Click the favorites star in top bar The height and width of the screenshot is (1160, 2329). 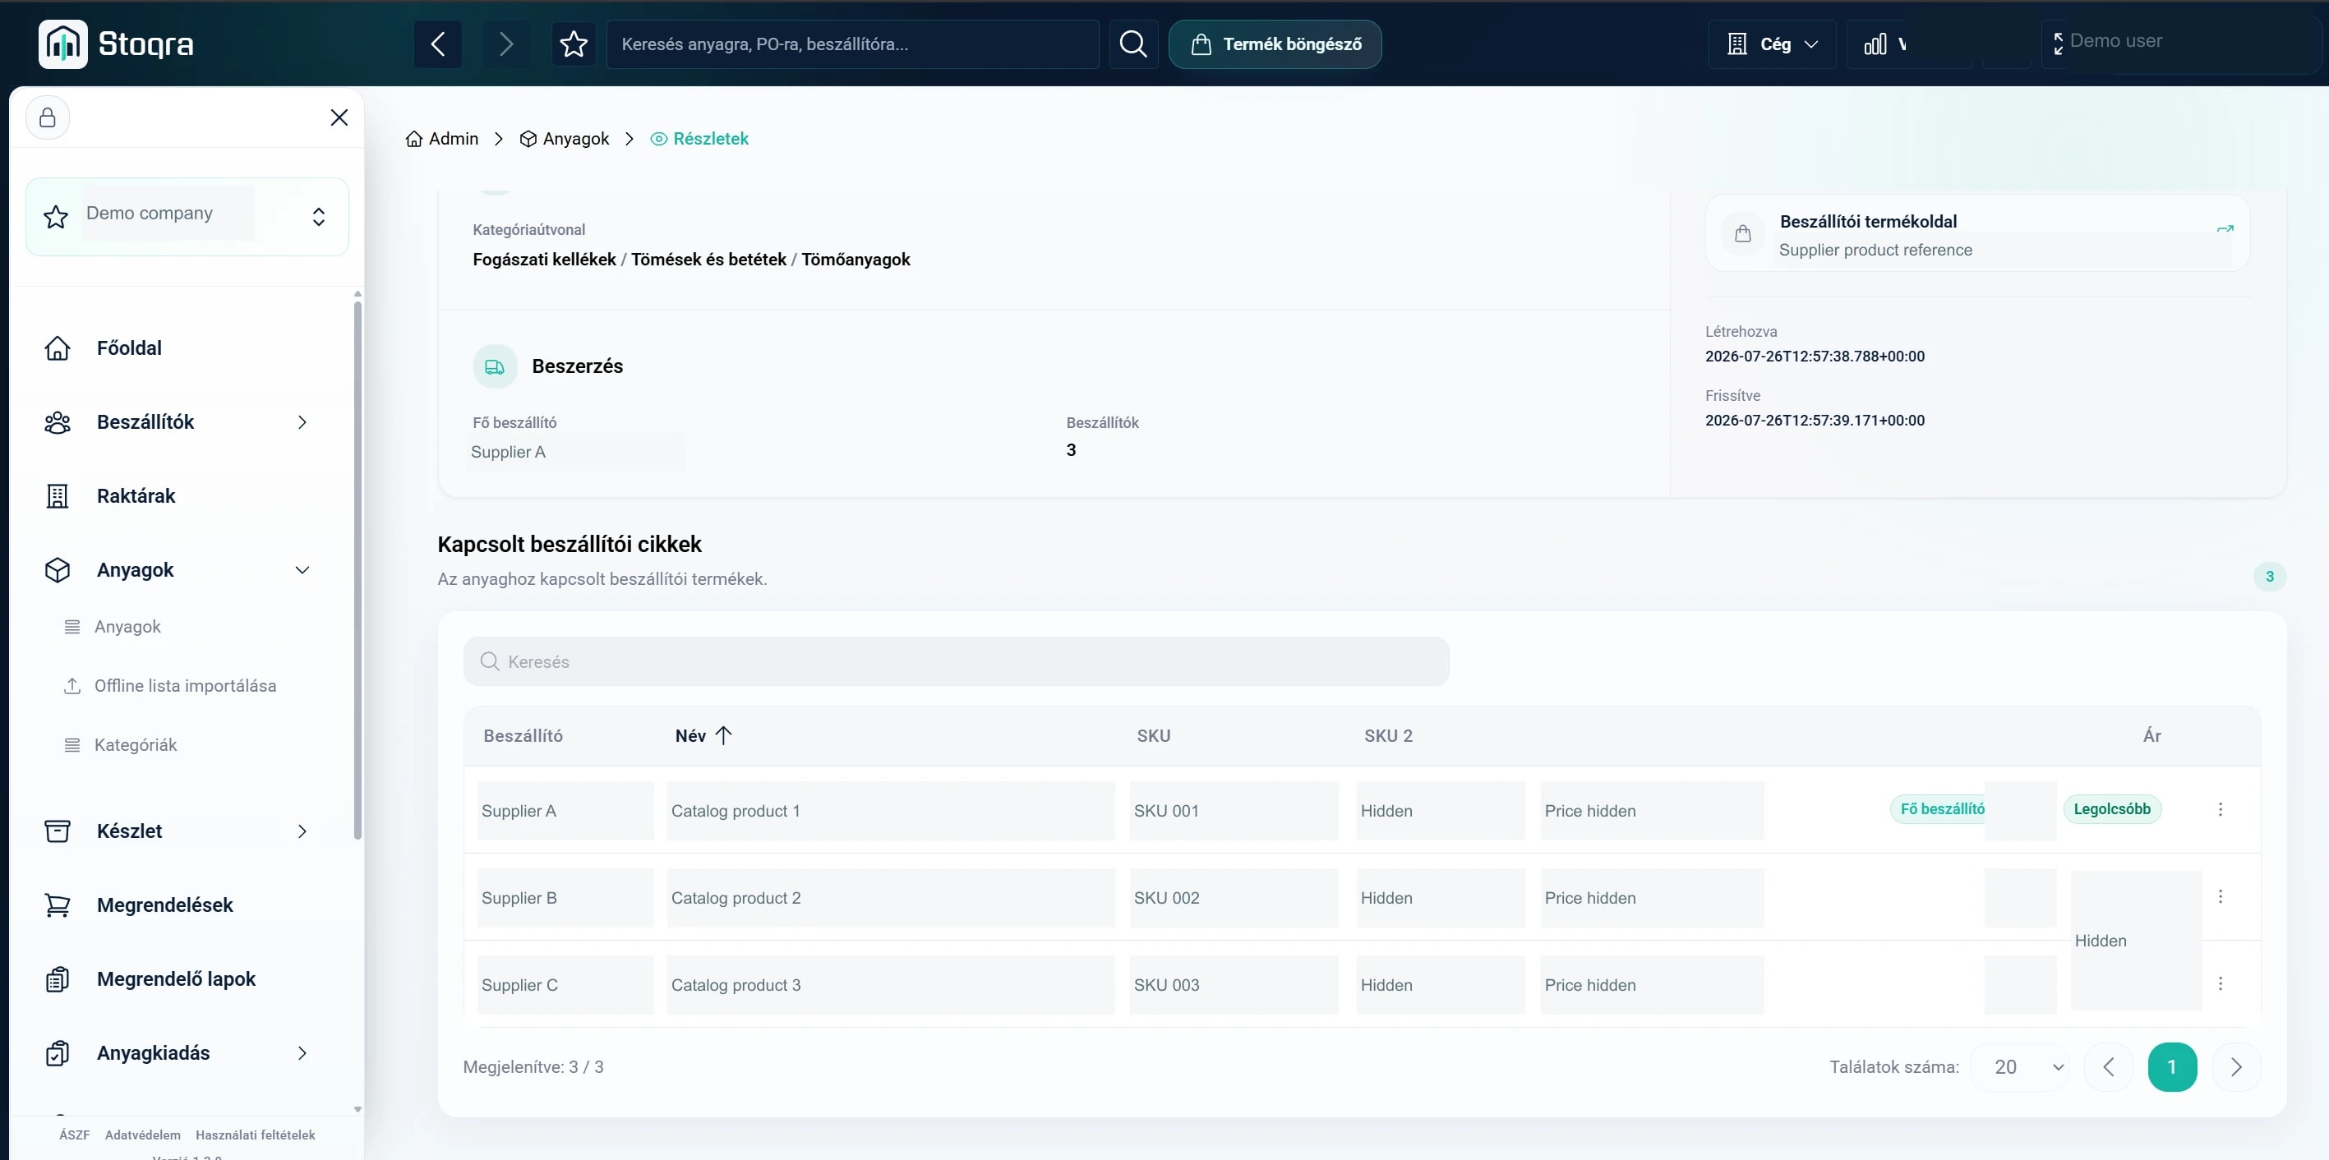573,44
